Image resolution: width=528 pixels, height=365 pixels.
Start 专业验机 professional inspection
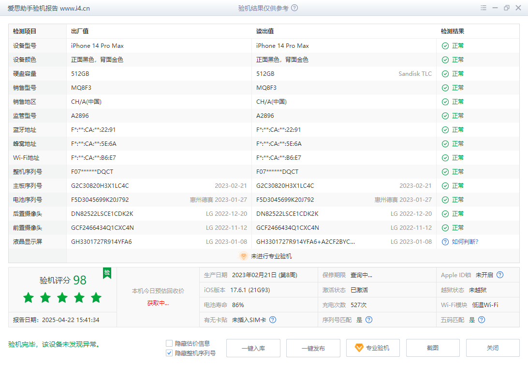[373, 348]
